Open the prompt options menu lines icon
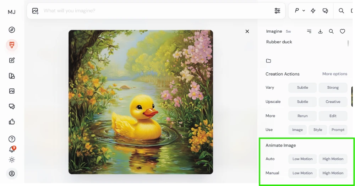The width and height of the screenshot is (355, 186). point(309,31)
